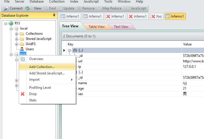The width and height of the screenshot is (204, 139).
Task: Select the highlighted last Inferno1 tab
Action: 175,16
